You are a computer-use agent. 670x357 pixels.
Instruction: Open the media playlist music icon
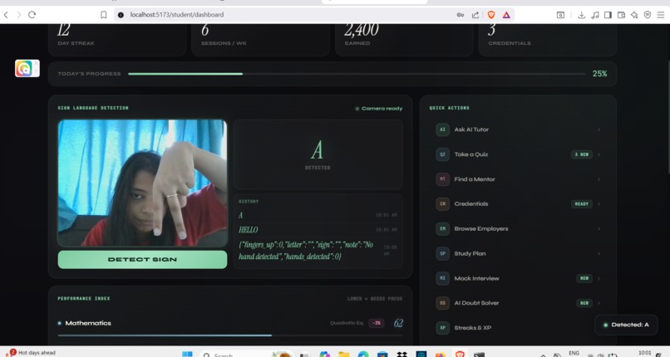595,15
